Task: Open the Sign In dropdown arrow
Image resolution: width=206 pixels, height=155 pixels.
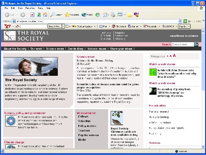Action: pyautogui.click(x=189, y=26)
